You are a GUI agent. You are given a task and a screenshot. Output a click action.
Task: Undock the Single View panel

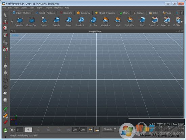[179, 31]
